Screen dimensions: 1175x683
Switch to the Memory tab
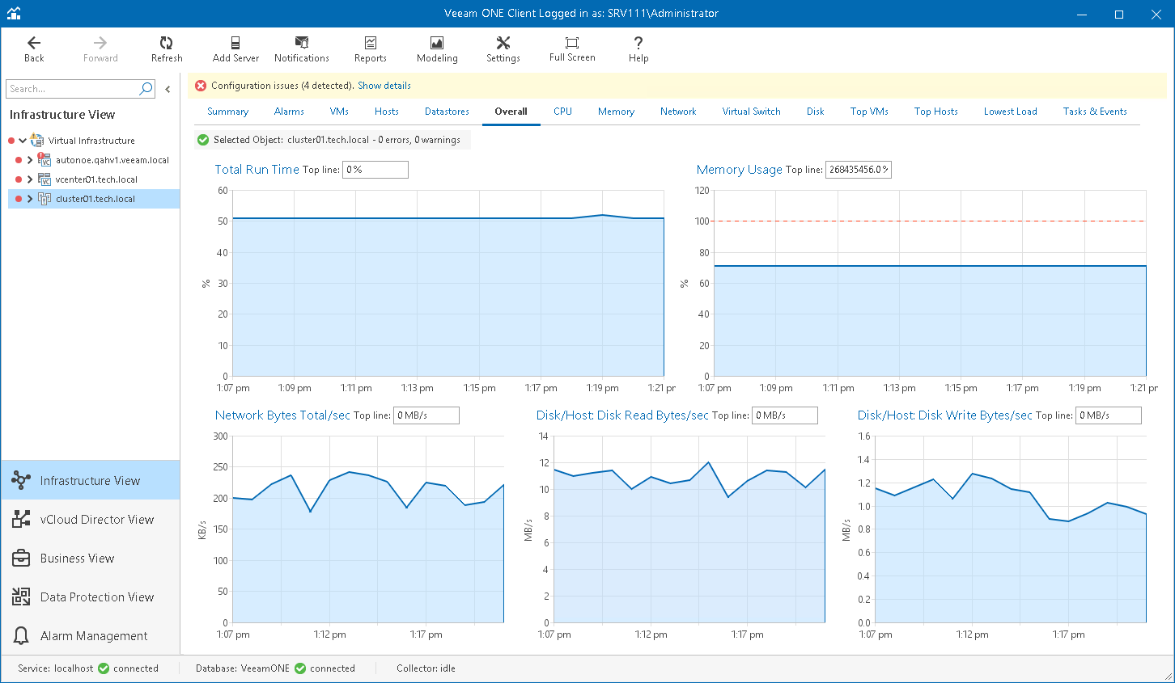(x=616, y=112)
